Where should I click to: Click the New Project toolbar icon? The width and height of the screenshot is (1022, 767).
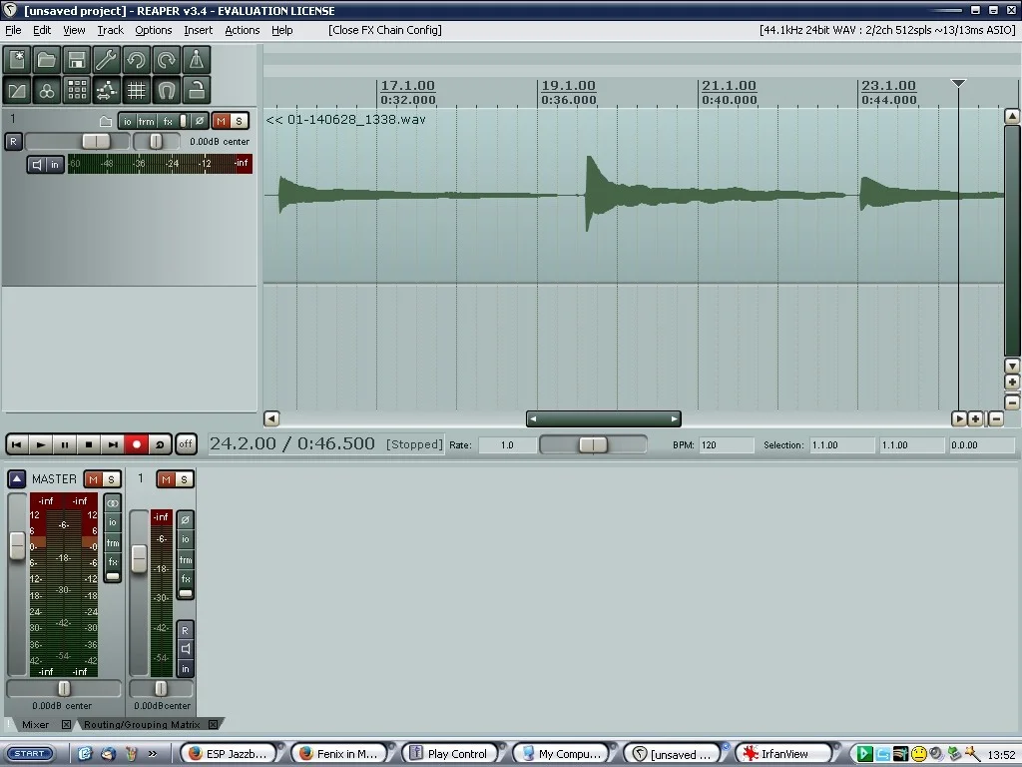click(x=17, y=60)
